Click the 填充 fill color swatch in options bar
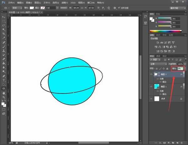The width and height of the screenshot is (188, 145). 32,8
